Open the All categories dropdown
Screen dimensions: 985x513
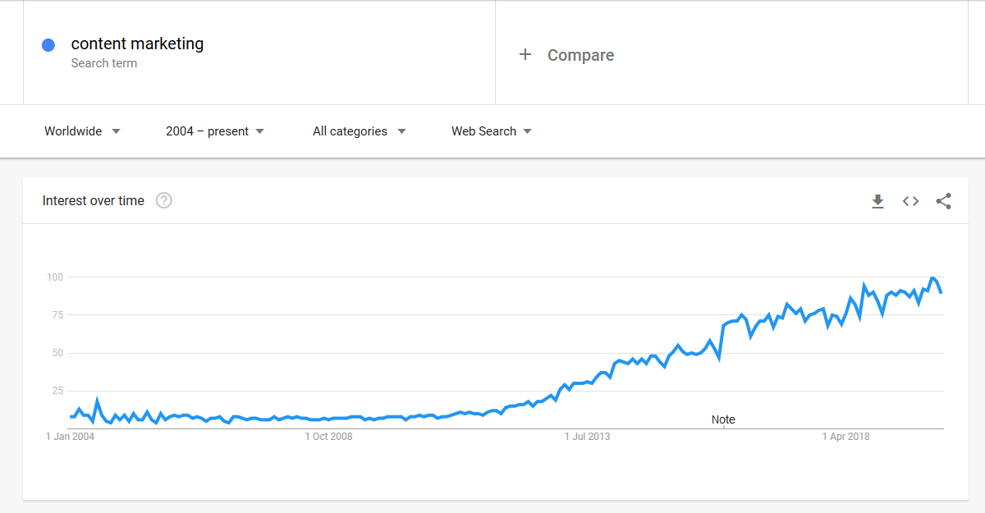click(360, 131)
